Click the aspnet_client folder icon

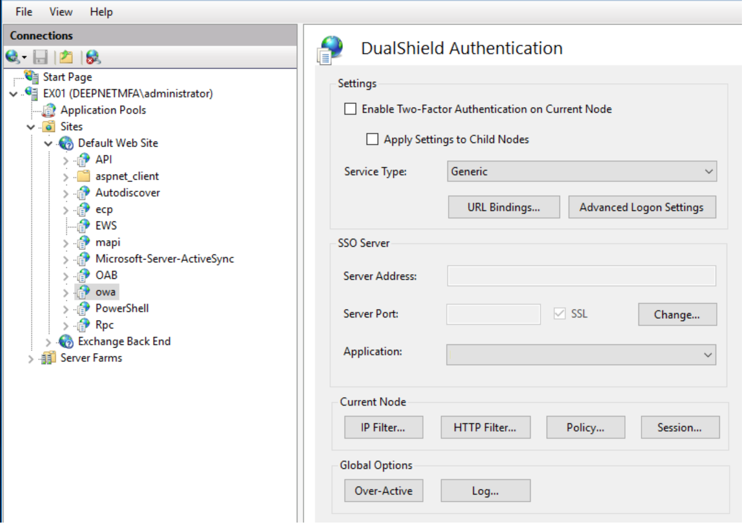click(84, 177)
